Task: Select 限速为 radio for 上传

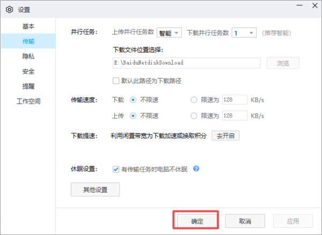Action: click(x=194, y=116)
